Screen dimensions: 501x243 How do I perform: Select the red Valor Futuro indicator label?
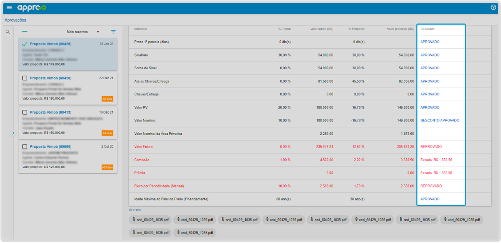[x=143, y=147]
